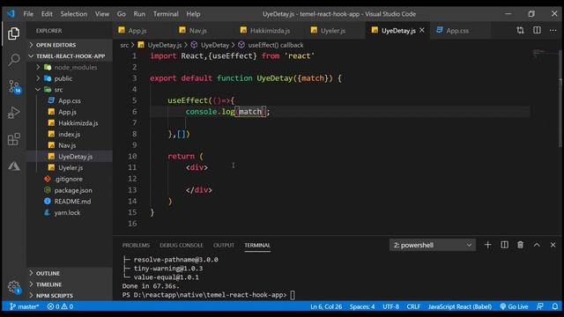Open index.js in the file tree
This screenshot has height=317, width=564.
tap(70, 134)
